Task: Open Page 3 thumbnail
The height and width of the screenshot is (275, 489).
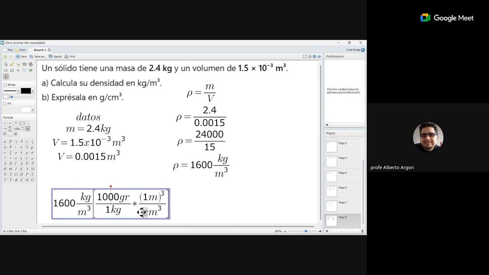Action: point(332,146)
